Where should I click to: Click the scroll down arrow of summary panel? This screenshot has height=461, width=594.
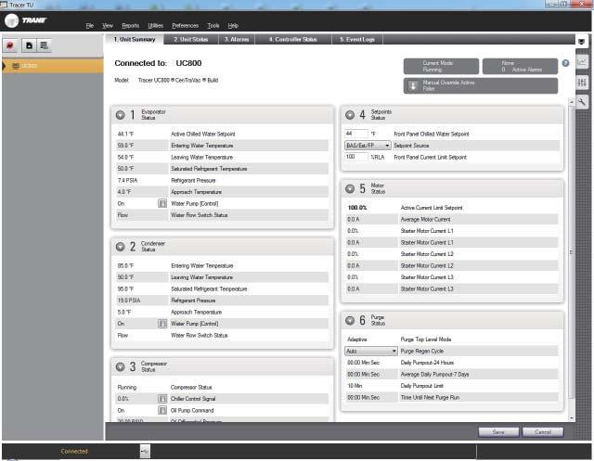point(572,417)
